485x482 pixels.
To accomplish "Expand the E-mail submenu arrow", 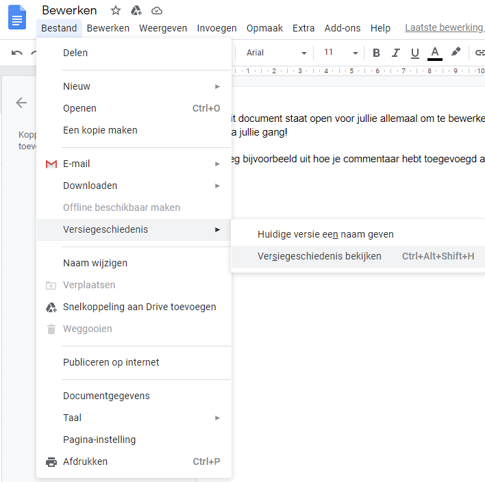I will (217, 164).
